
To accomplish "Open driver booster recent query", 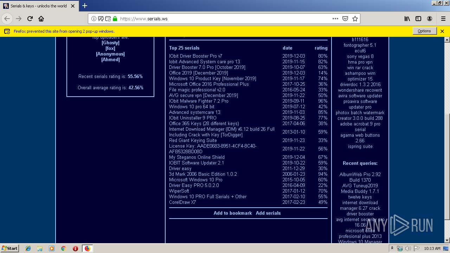I will click(360, 214).
